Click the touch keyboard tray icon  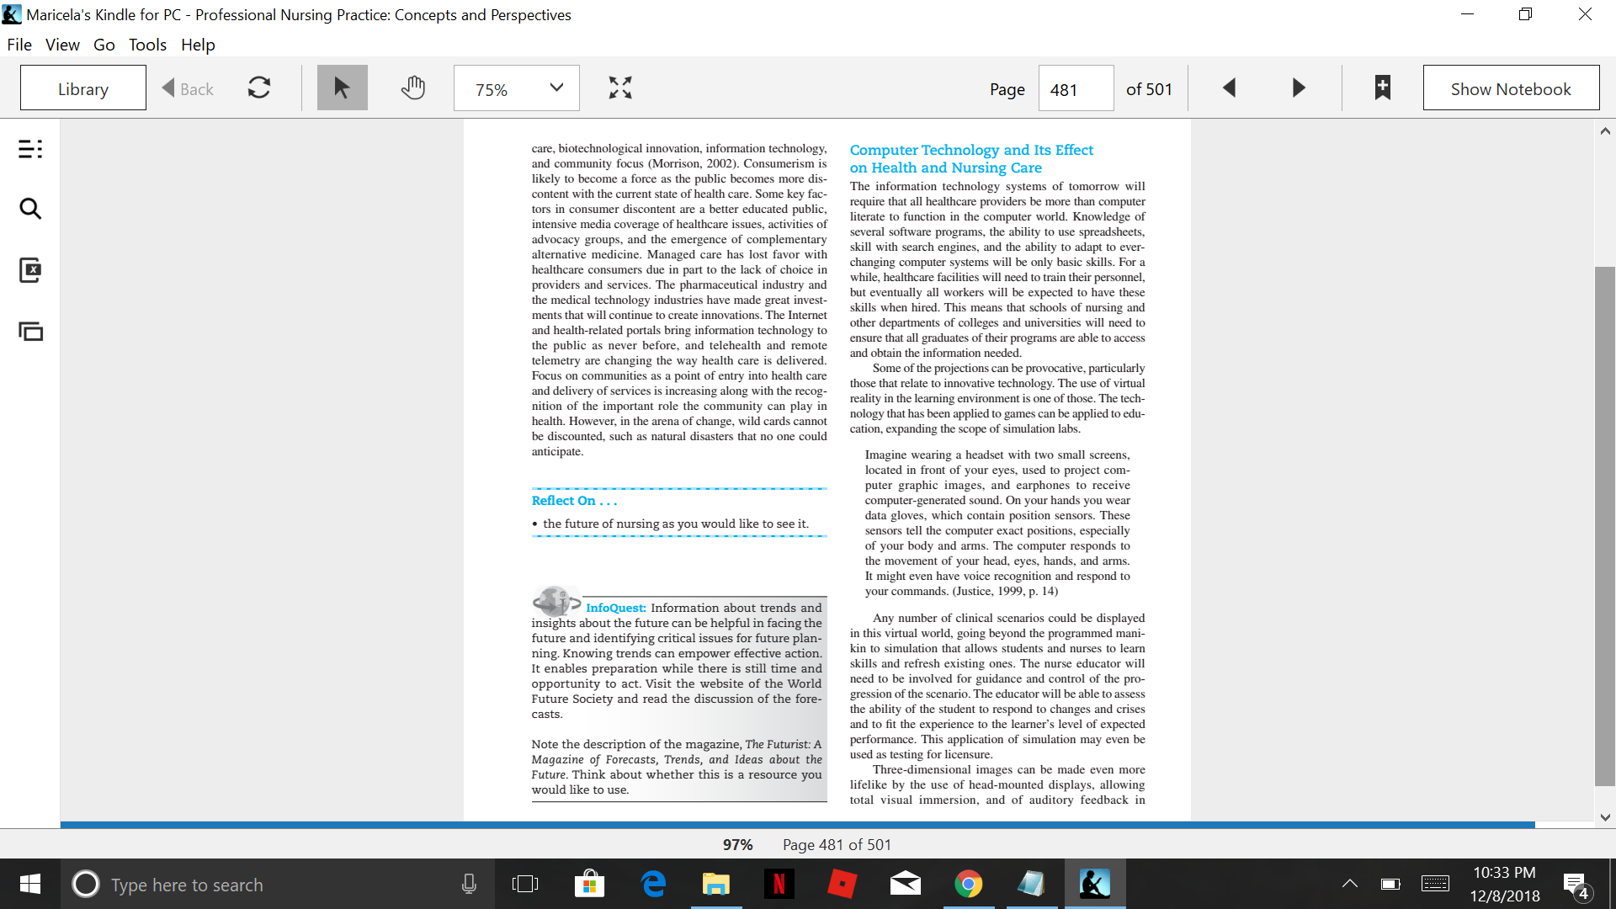pos(1435,884)
